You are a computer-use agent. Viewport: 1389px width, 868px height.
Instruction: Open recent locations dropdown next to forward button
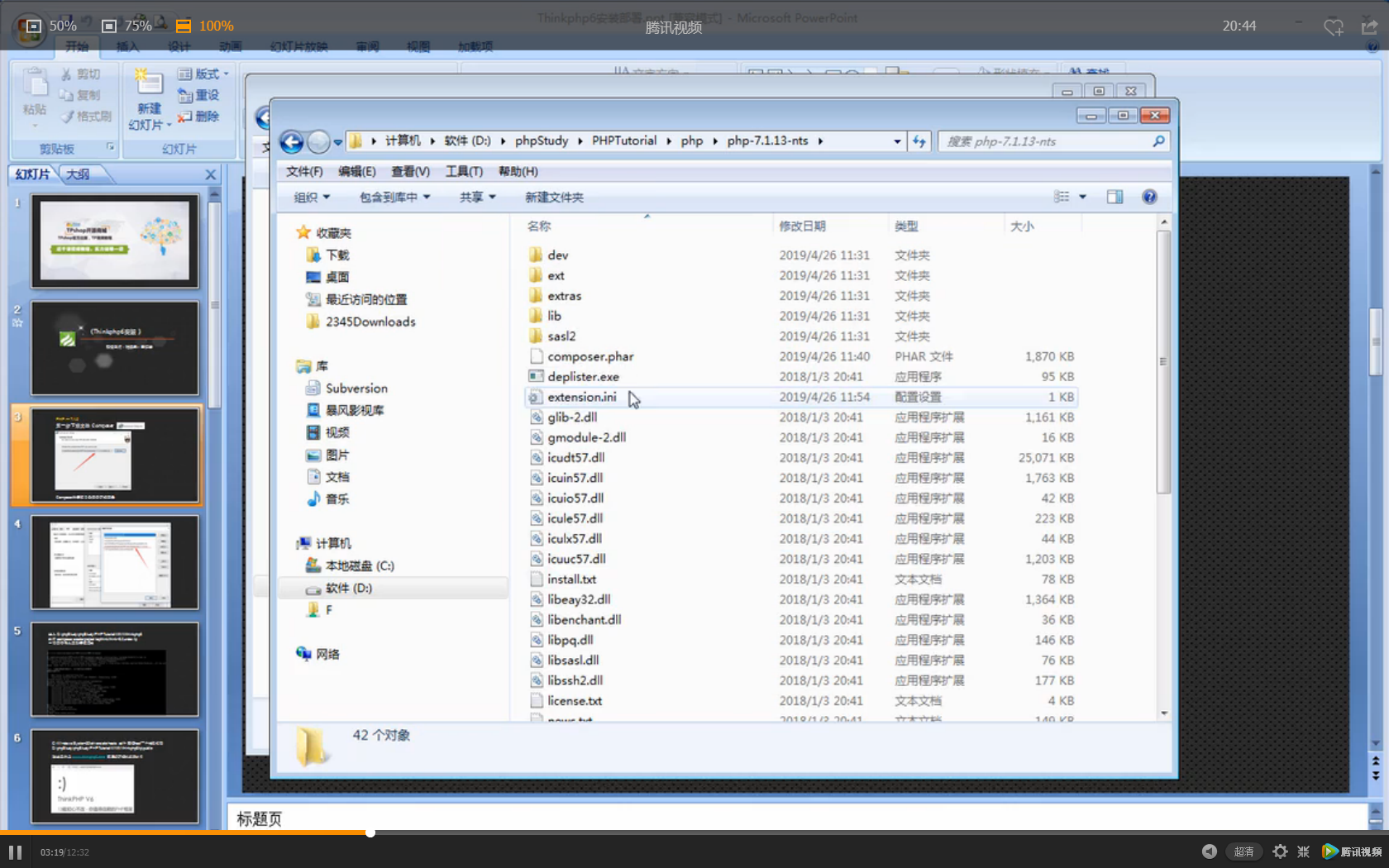point(338,142)
